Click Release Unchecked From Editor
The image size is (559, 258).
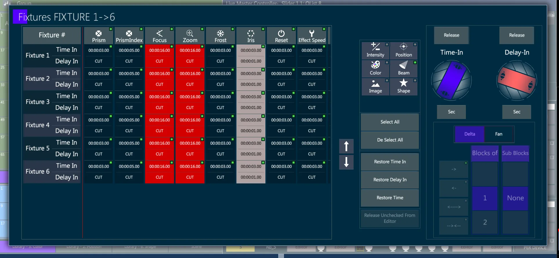click(390, 219)
